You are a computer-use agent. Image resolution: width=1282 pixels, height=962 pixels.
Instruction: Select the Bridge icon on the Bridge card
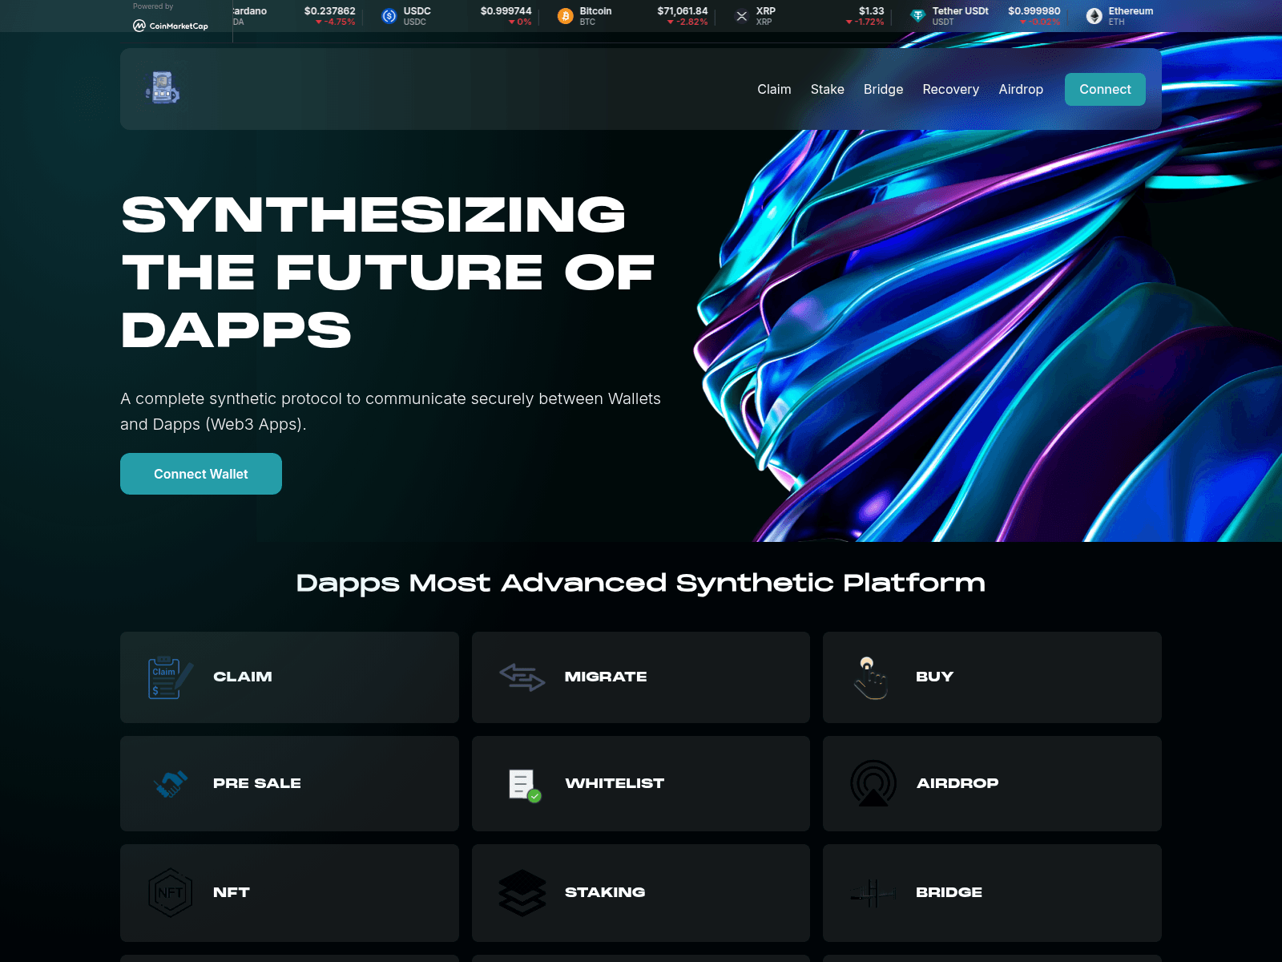click(x=873, y=892)
